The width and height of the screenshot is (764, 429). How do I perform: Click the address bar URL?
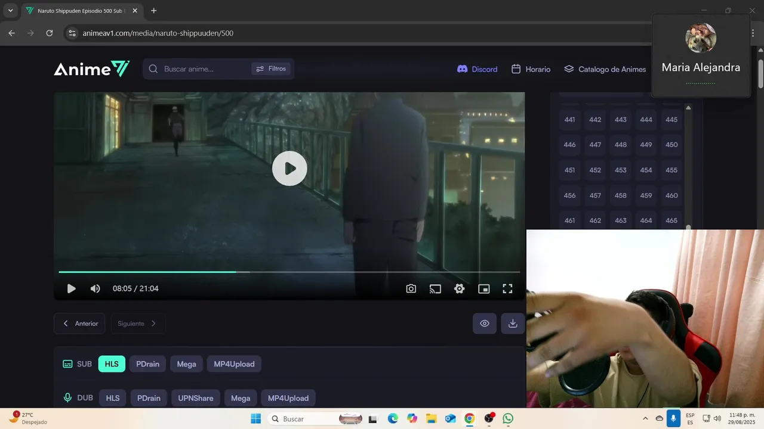[x=158, y=33]
